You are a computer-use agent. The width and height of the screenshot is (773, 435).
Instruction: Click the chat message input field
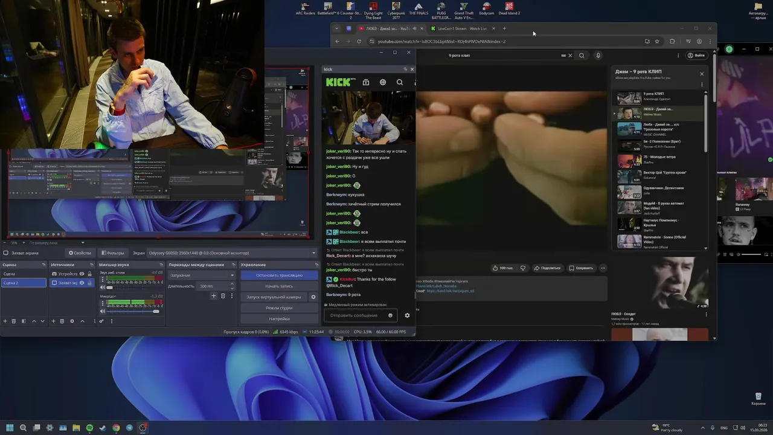pos(361,315)
